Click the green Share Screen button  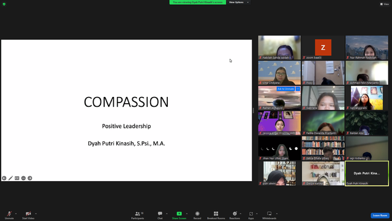(x=179, y=215)
